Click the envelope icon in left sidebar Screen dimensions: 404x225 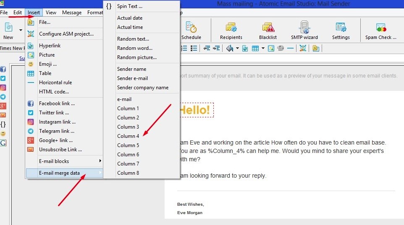[3, 115]
